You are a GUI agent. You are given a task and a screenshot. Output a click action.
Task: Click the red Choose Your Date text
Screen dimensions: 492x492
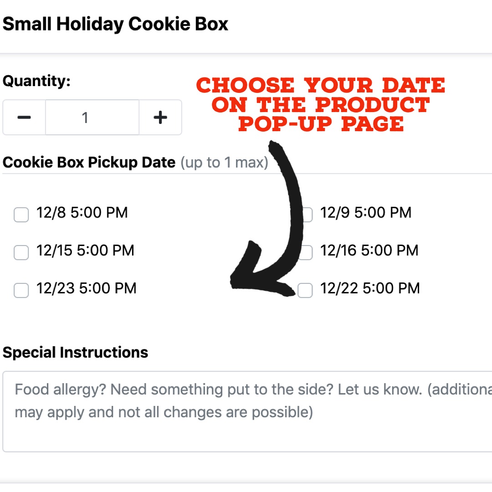click(x=320, y=104)
